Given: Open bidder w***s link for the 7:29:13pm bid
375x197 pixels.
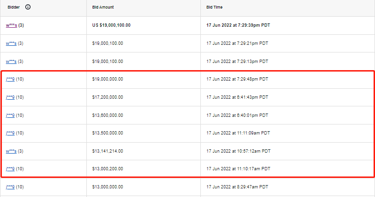Looking at the screenshot, I should 11,62.
